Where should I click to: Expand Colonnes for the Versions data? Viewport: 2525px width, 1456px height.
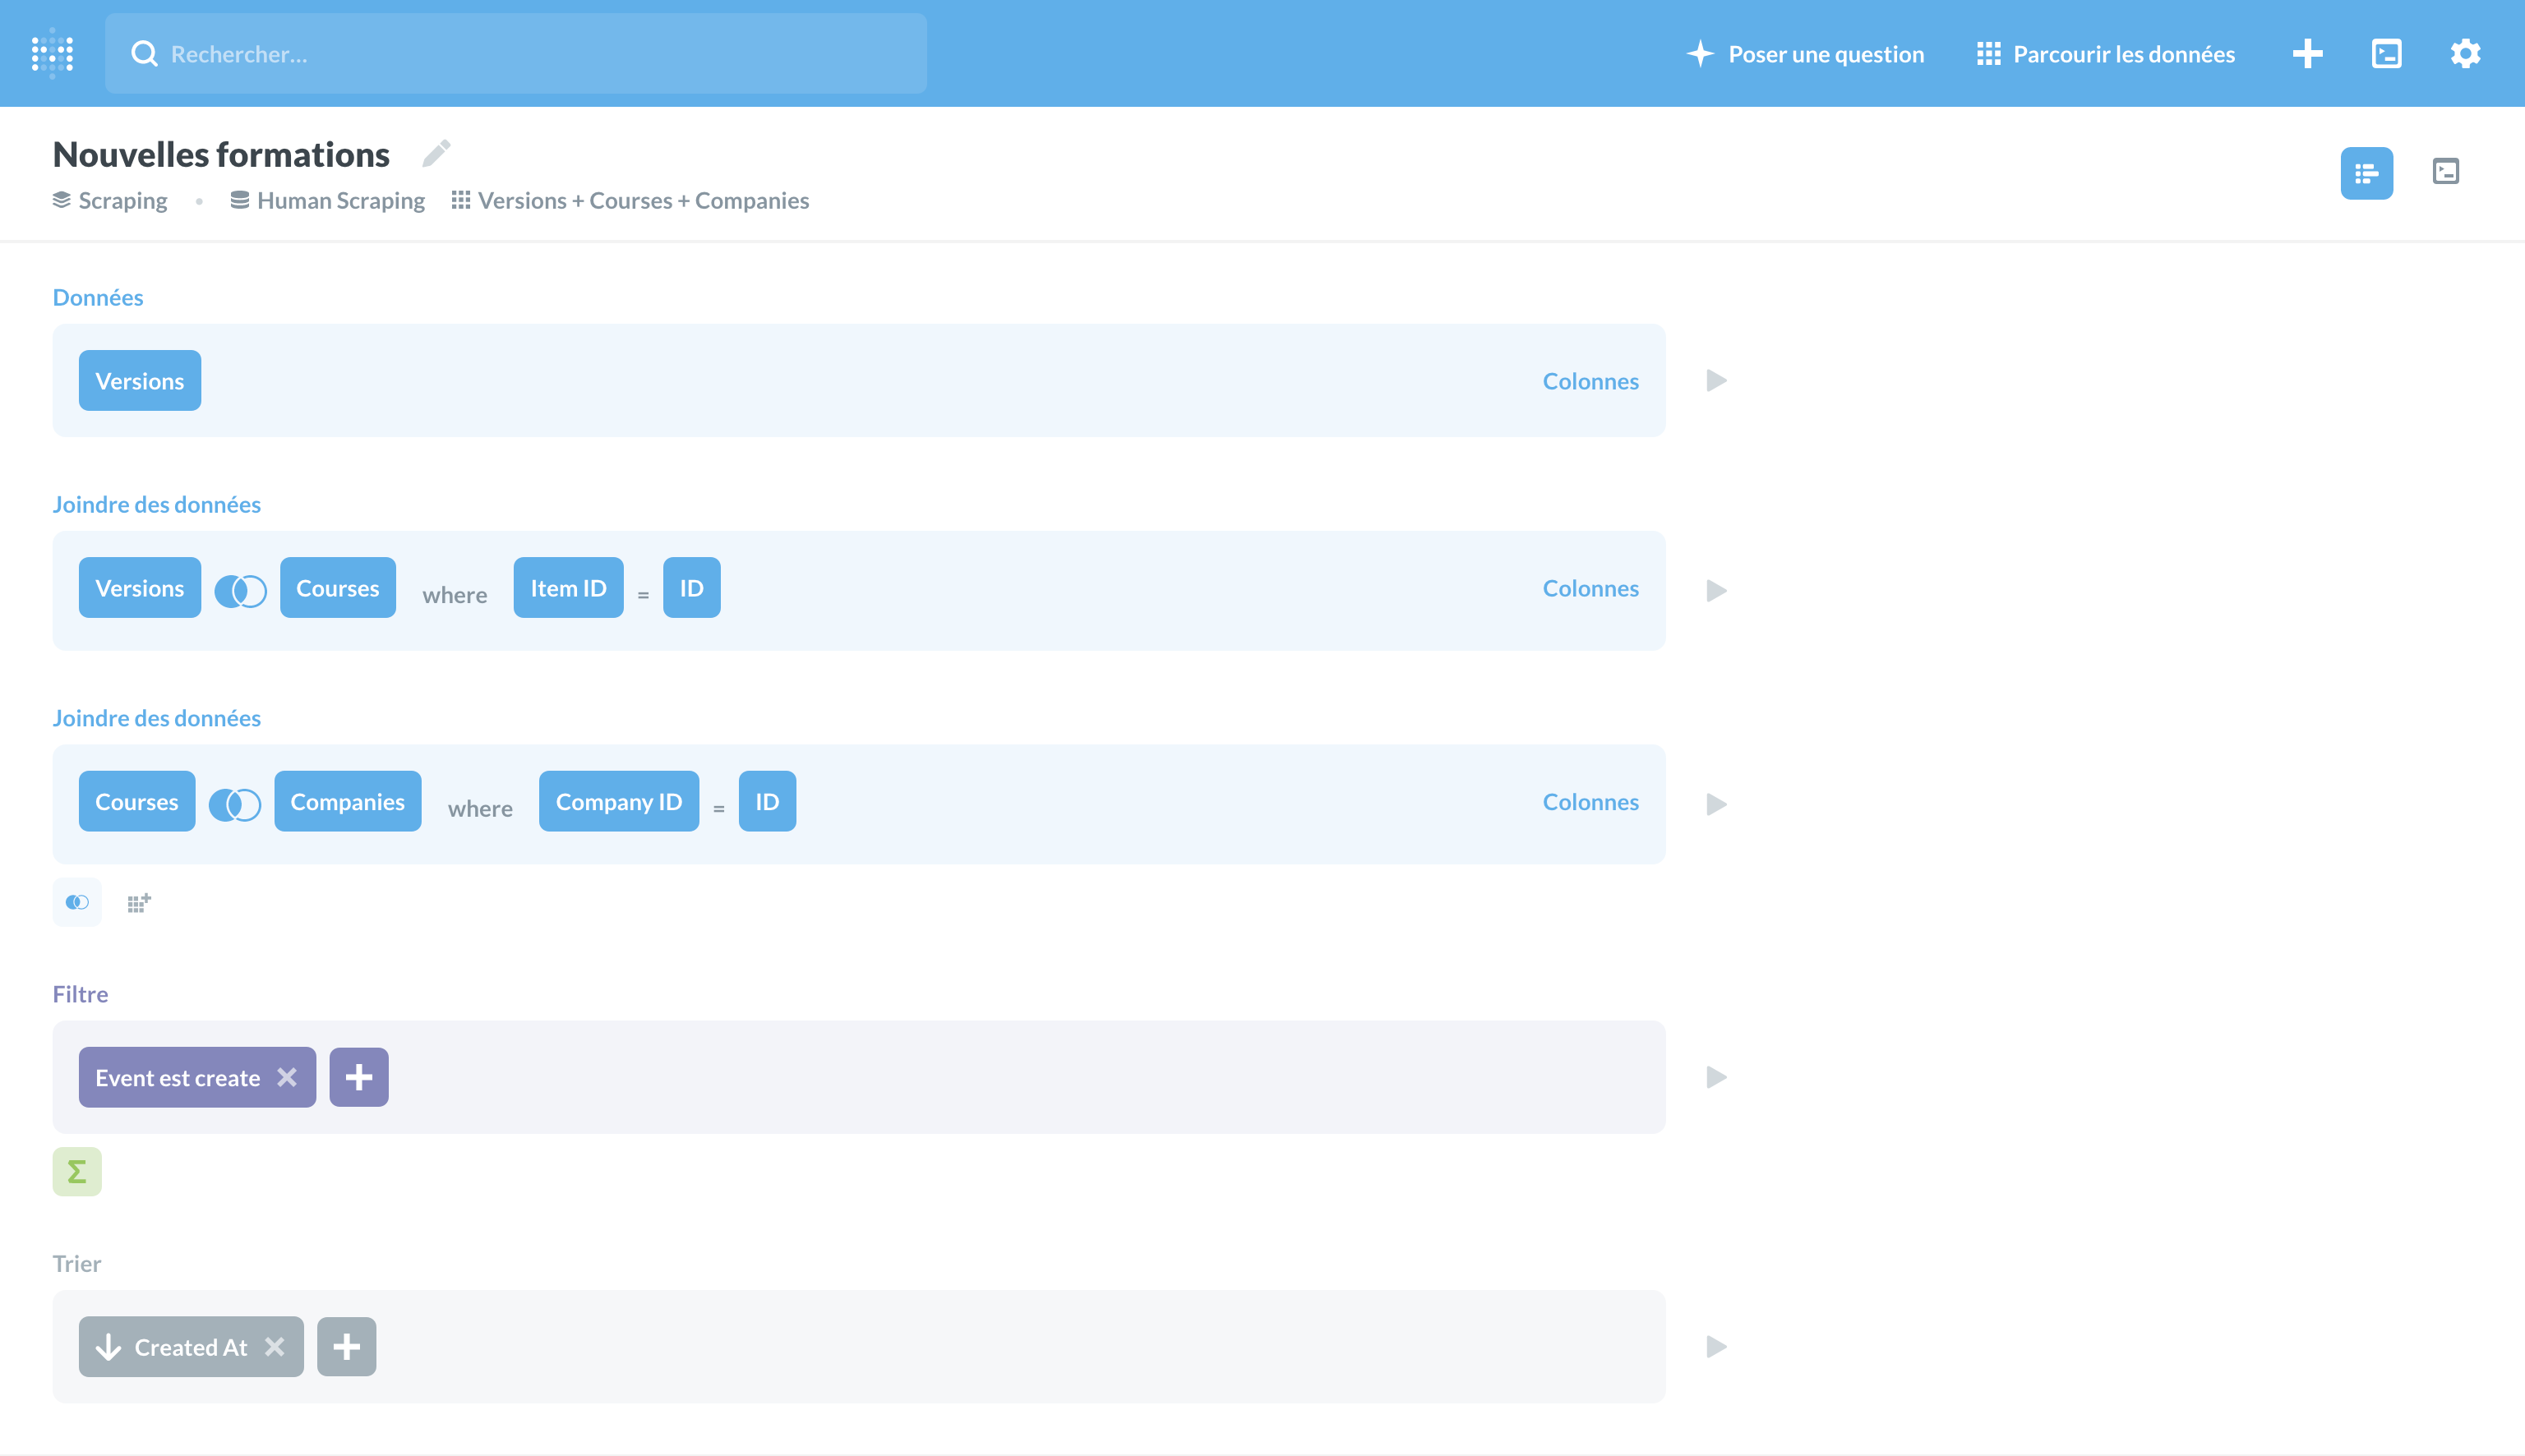(1590, 381)
